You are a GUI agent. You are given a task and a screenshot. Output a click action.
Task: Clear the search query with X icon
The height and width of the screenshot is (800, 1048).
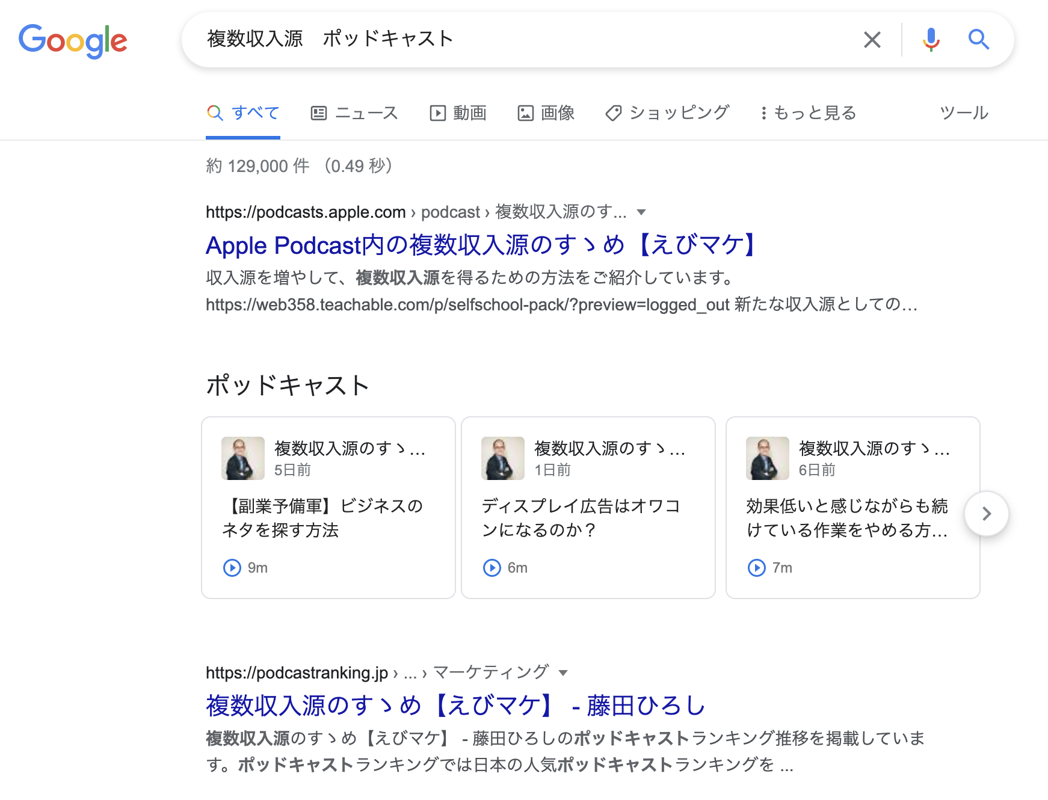(872, 40)
